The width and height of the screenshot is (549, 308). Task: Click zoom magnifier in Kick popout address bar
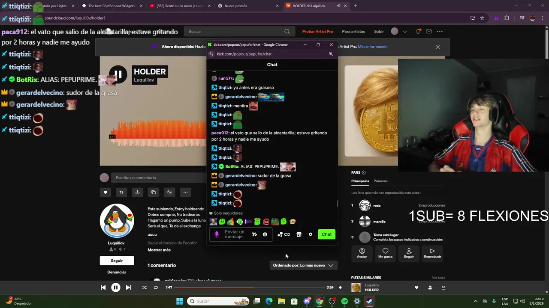tap(331, 54)
